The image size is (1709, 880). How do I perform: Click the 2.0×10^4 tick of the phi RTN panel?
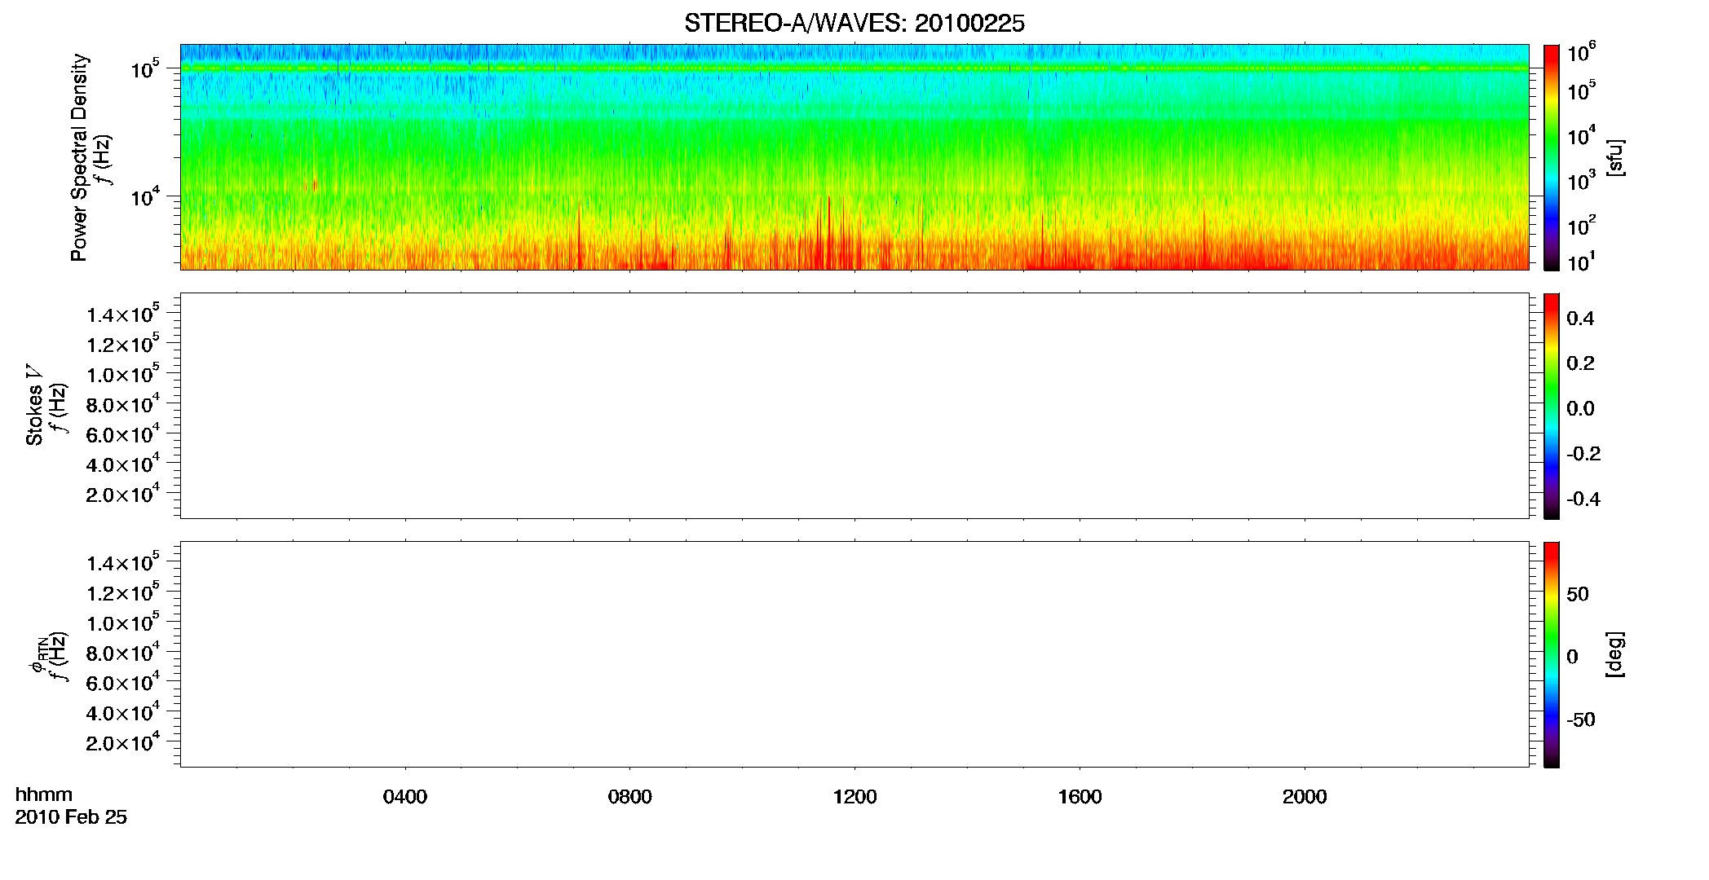[x=123, y=741]
